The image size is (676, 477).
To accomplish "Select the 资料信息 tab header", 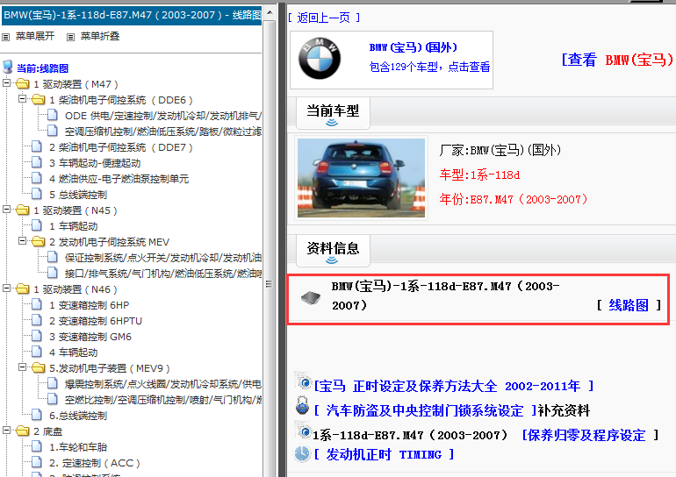I will point(333,250).
